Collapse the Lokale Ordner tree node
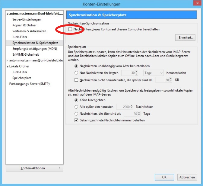 [7, 67]
